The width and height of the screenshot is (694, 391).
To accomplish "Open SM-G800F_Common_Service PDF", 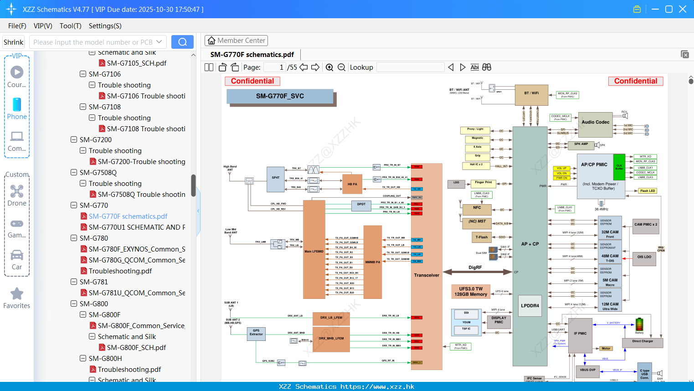I will (137, 325).
